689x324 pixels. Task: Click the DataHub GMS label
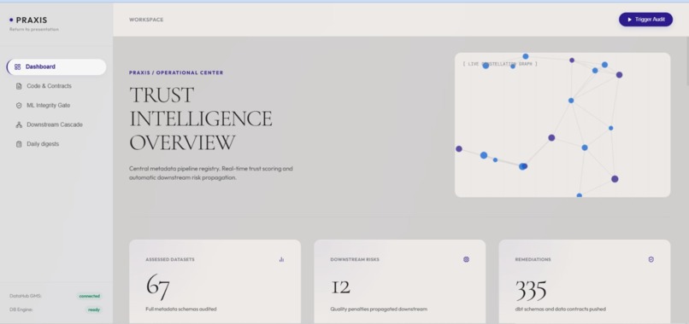(25, 296)
